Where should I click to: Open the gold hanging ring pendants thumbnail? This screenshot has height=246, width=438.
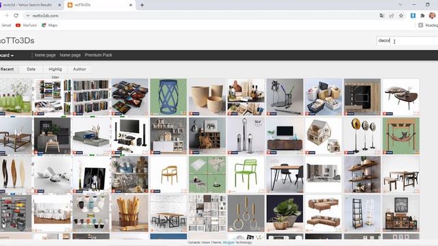tap(246, 213)
